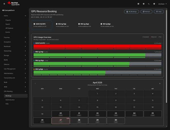Screen dimensions: 170x130
Task: Open Help under GPU Booking in sidebar
Action: [7, 104]
